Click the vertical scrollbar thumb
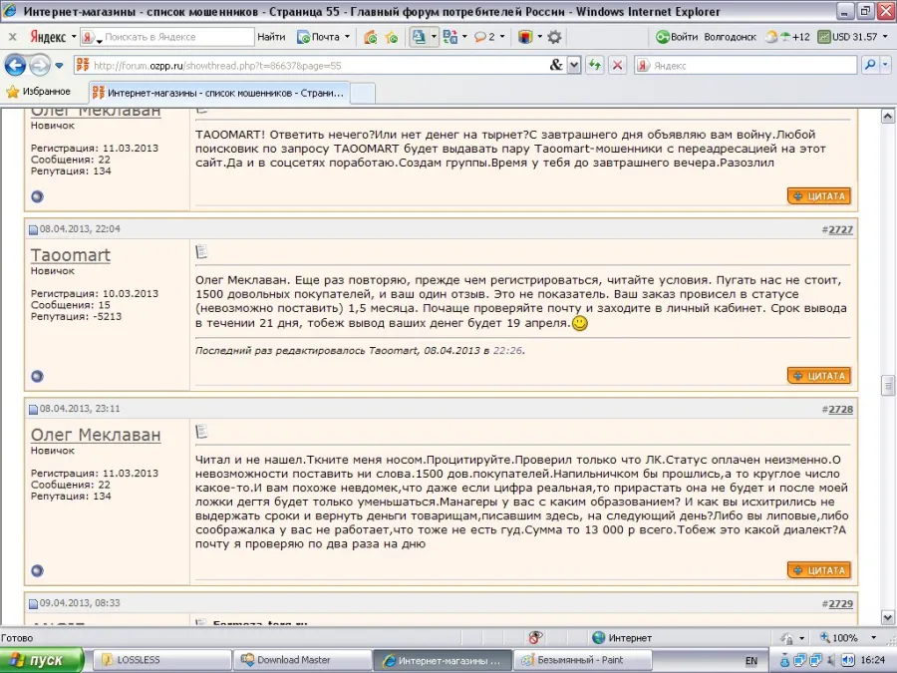Viewport: 897px width, 673px height. tap(887, 385)
